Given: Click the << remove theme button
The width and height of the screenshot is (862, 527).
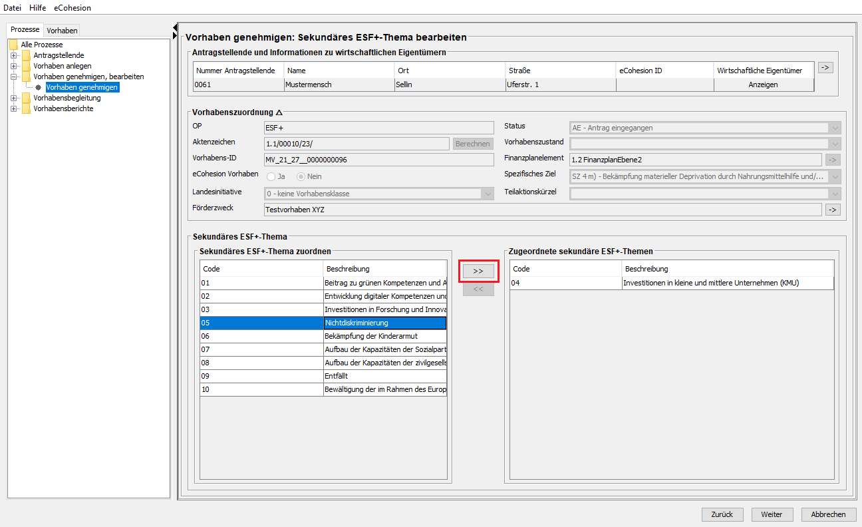Looking at the screenshot, I should pos(478,289).
